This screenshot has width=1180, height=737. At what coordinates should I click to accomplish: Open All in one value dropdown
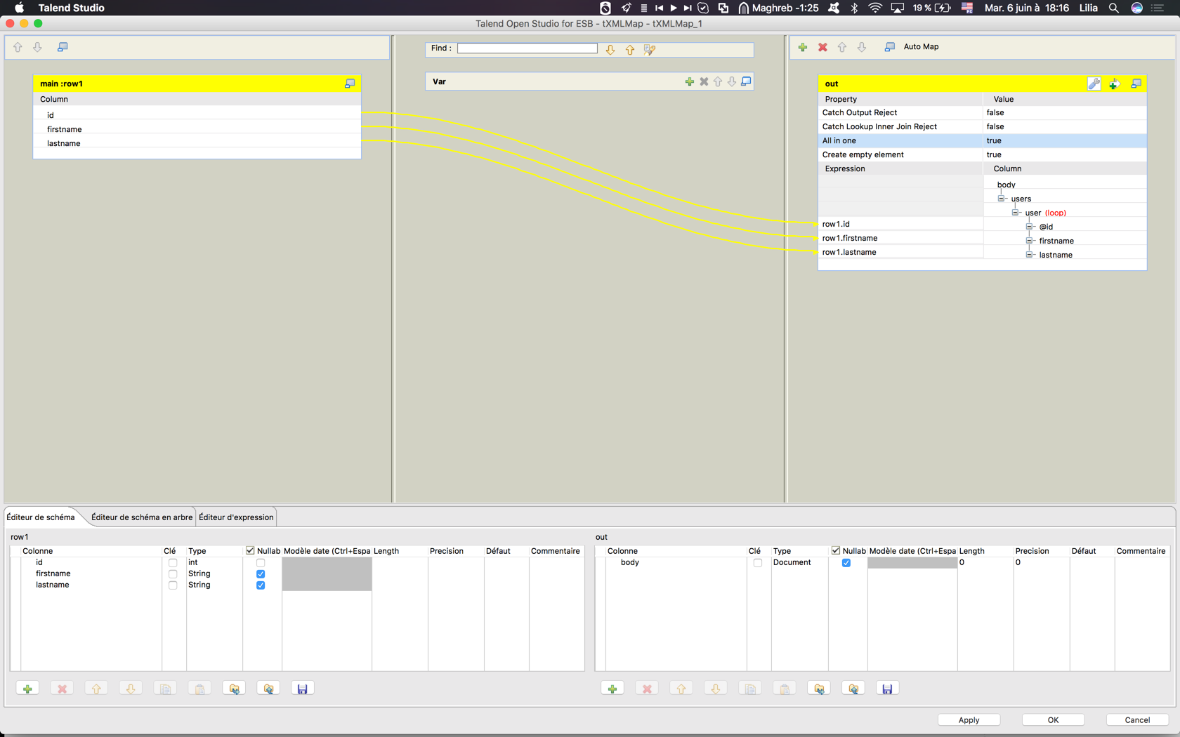(1064, 141)
